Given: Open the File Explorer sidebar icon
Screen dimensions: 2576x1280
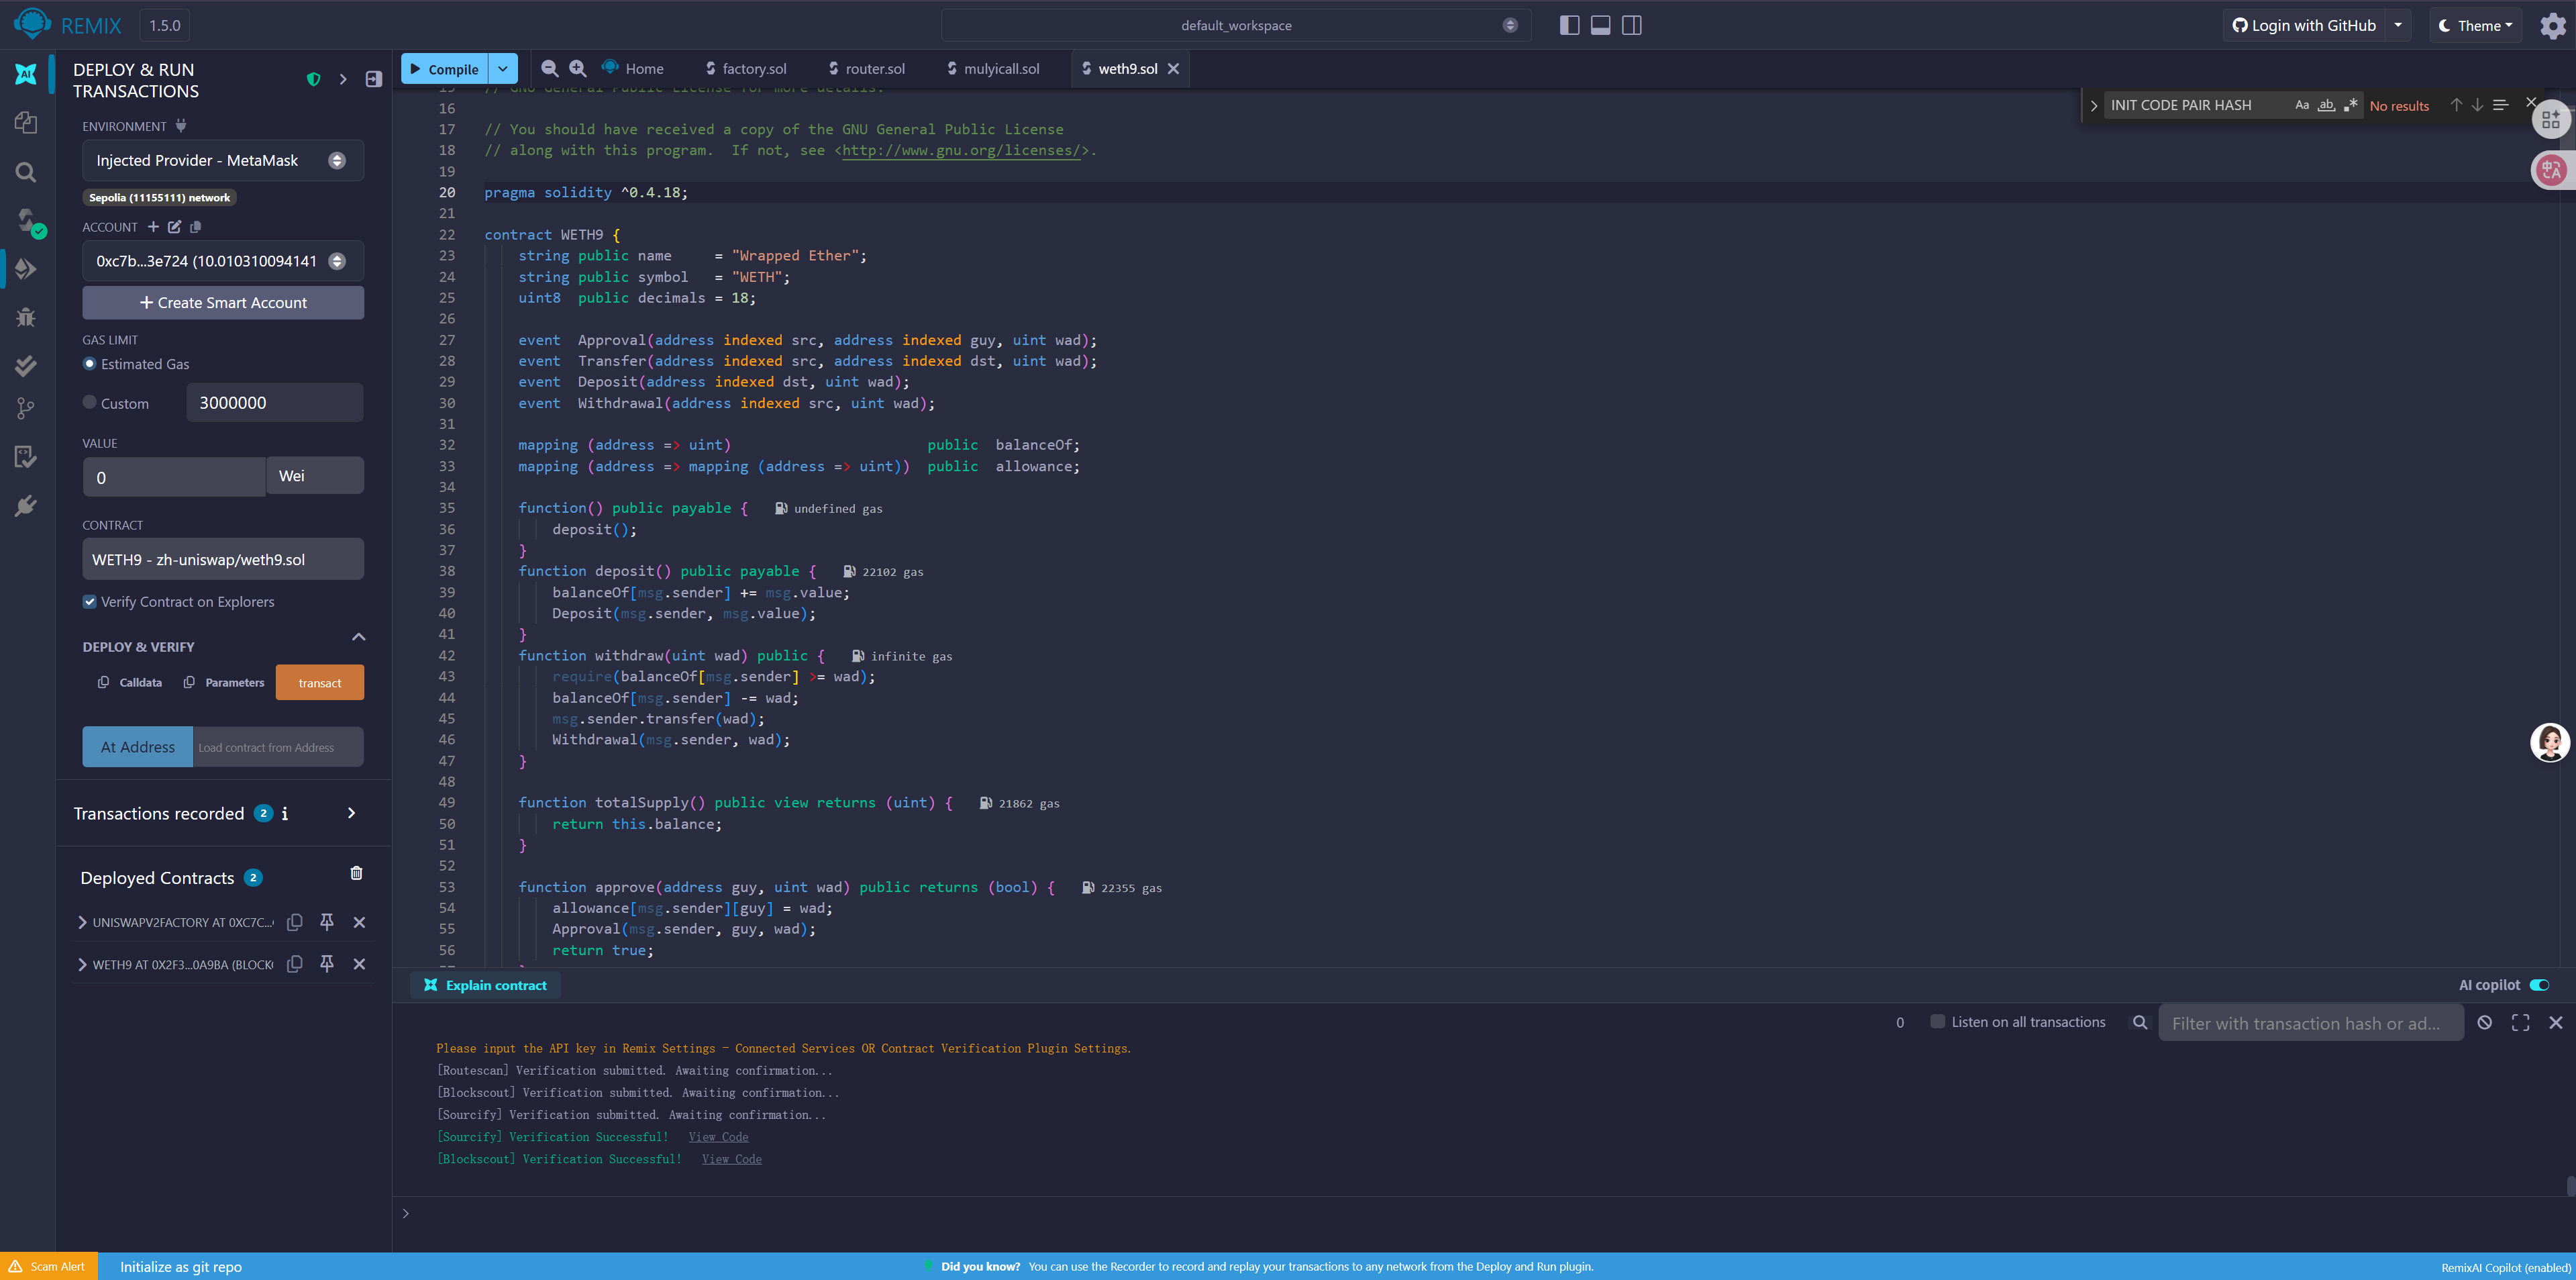Looking at the screenshot, I should coord(26,123).
